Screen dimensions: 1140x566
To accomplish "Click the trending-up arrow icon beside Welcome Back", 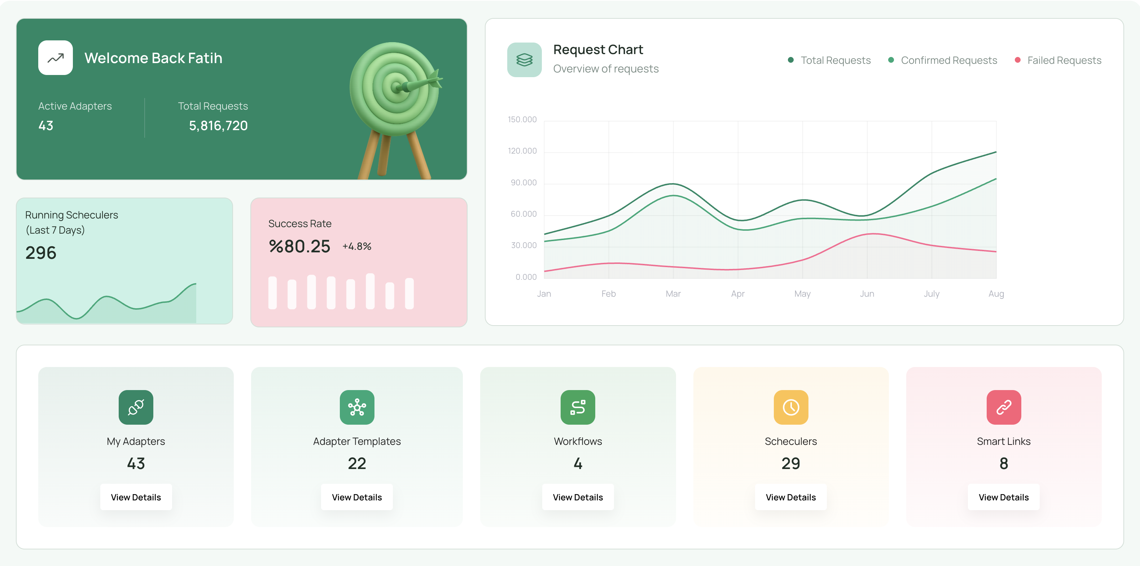I will point(55,57).
